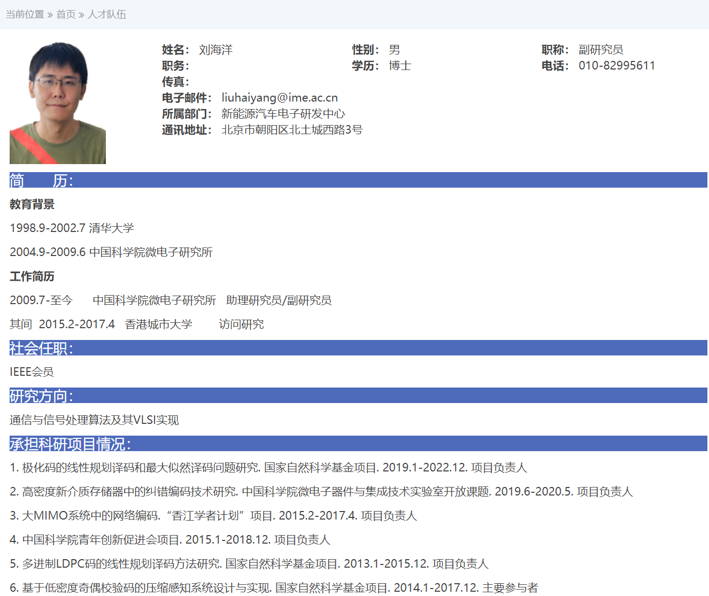Click the 简历 section header
This screenshot has width=709, height=596.
click(x=358, y=180)
